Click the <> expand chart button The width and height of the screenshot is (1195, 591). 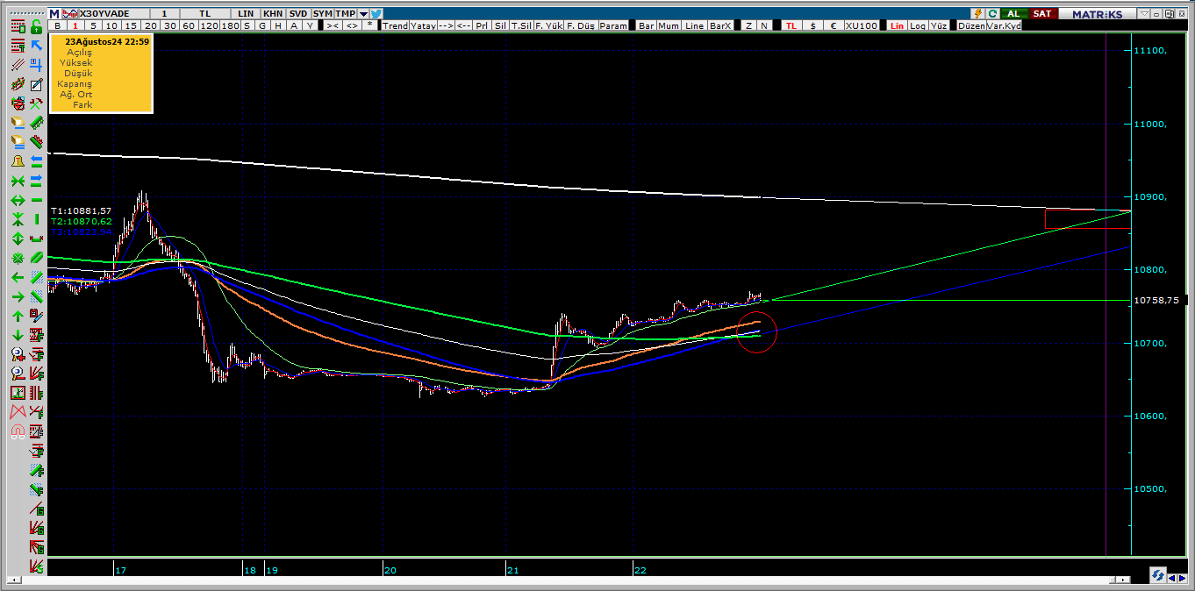point(352,25)
